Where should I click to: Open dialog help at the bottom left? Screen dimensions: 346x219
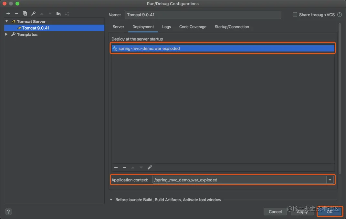click(x=8, y=212)
